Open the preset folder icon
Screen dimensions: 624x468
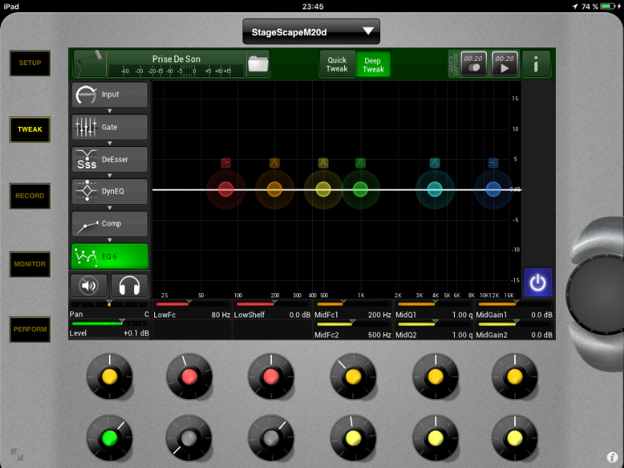pyautogui.click(x=257, y=65)
